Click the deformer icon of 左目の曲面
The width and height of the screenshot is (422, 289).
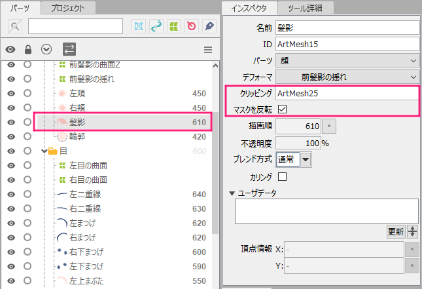point(62,165)
